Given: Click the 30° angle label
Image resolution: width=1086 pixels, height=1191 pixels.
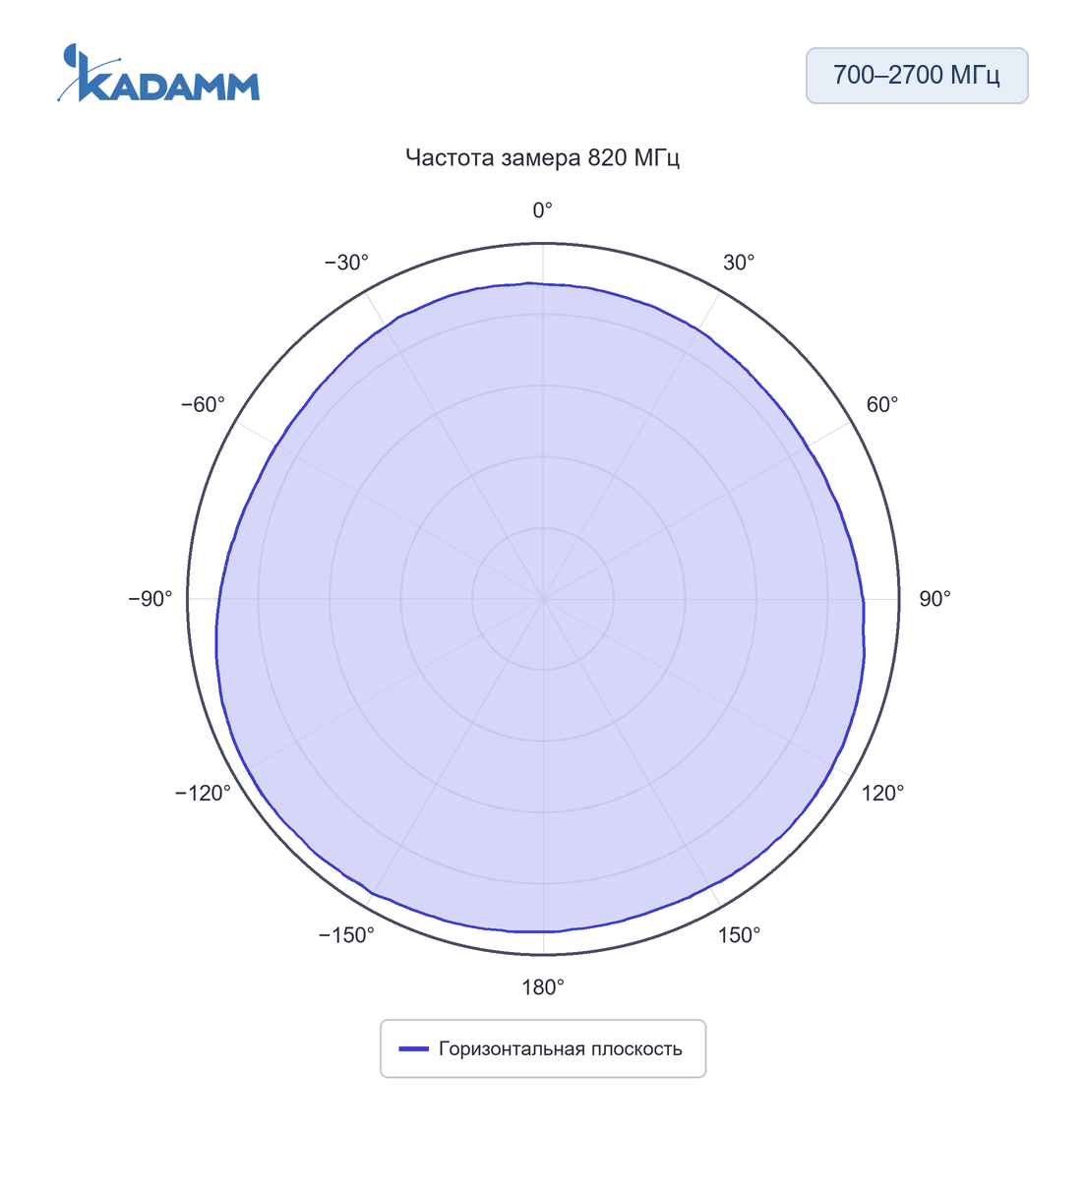Looking at the screenshot, I should 739,263.
